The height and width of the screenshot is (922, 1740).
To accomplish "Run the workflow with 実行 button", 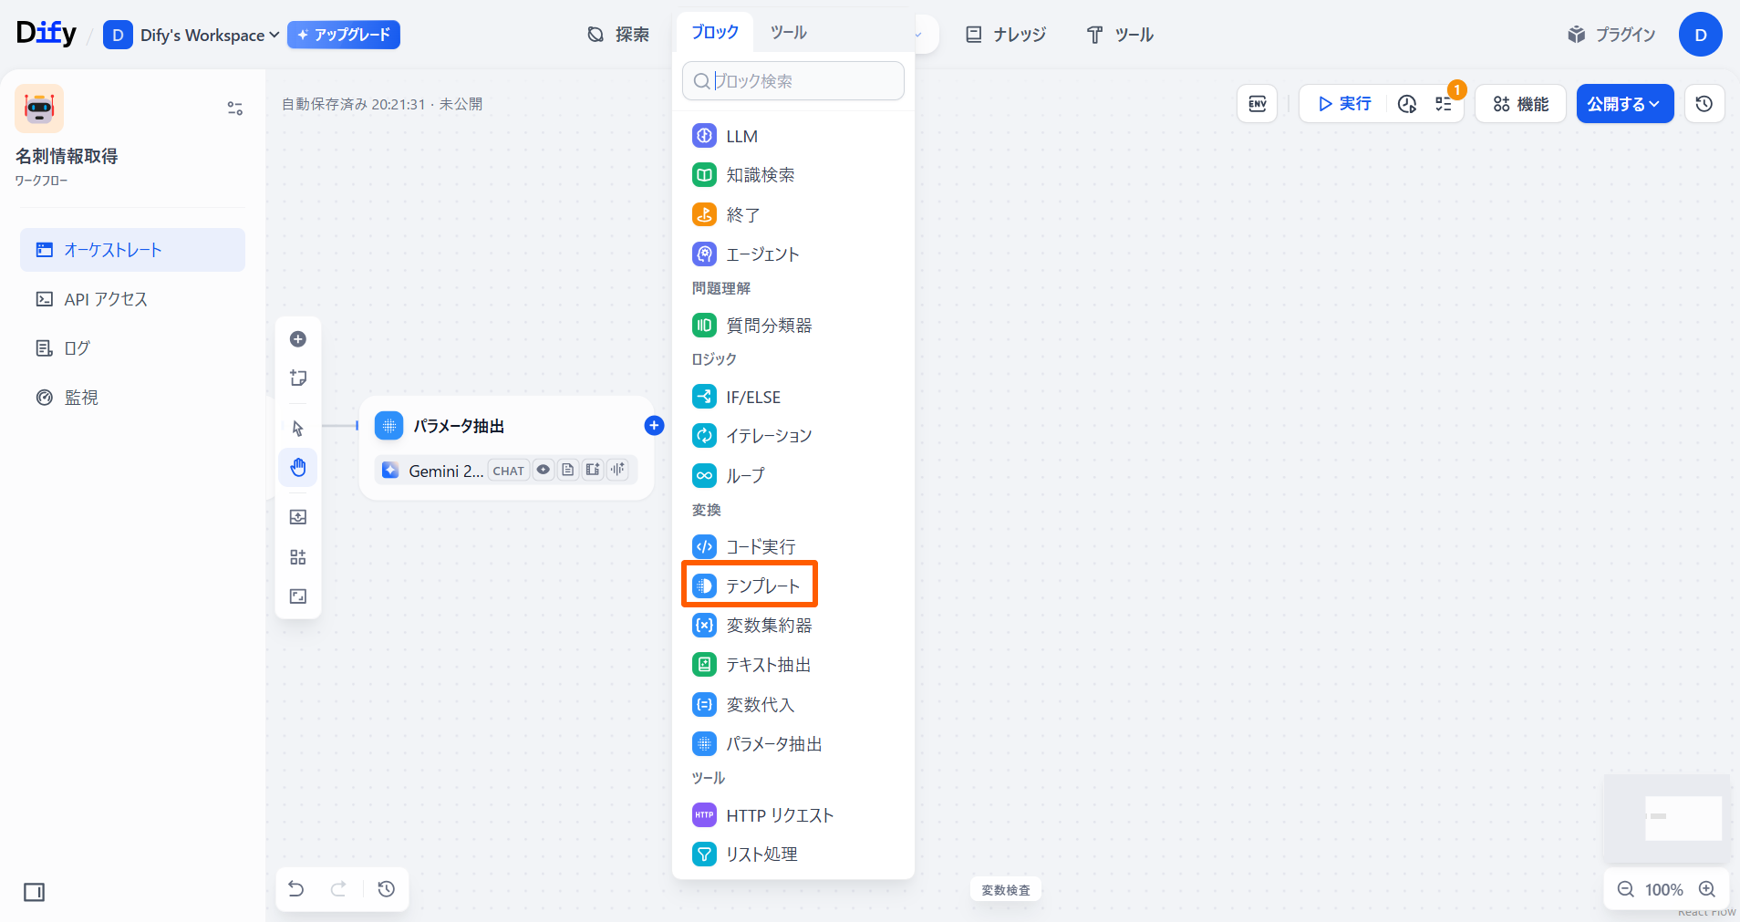I will pos(1344,104).
